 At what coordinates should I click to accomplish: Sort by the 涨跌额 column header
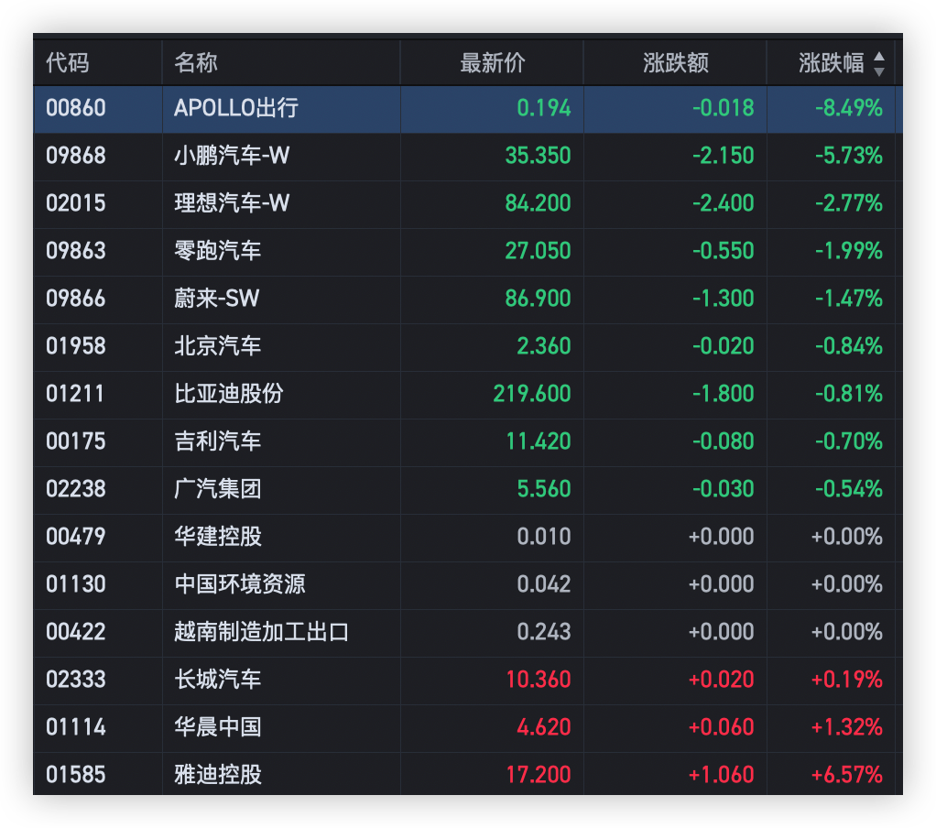[675, 62]
